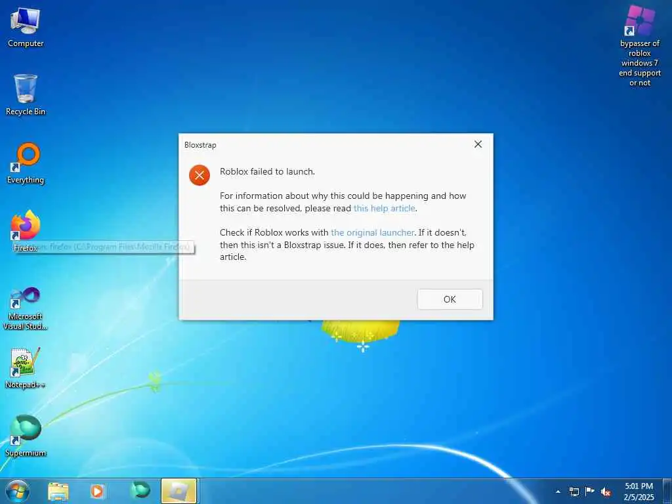Click OK in the Bloxstrap dialog
This screenshot has height=504, width=672.
[450, 299]
